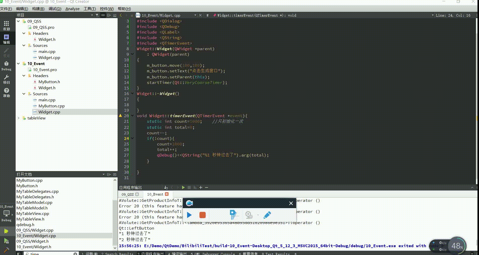Clear the locator search field text
This screenshot has width=479, height=255.
[75, 254]
